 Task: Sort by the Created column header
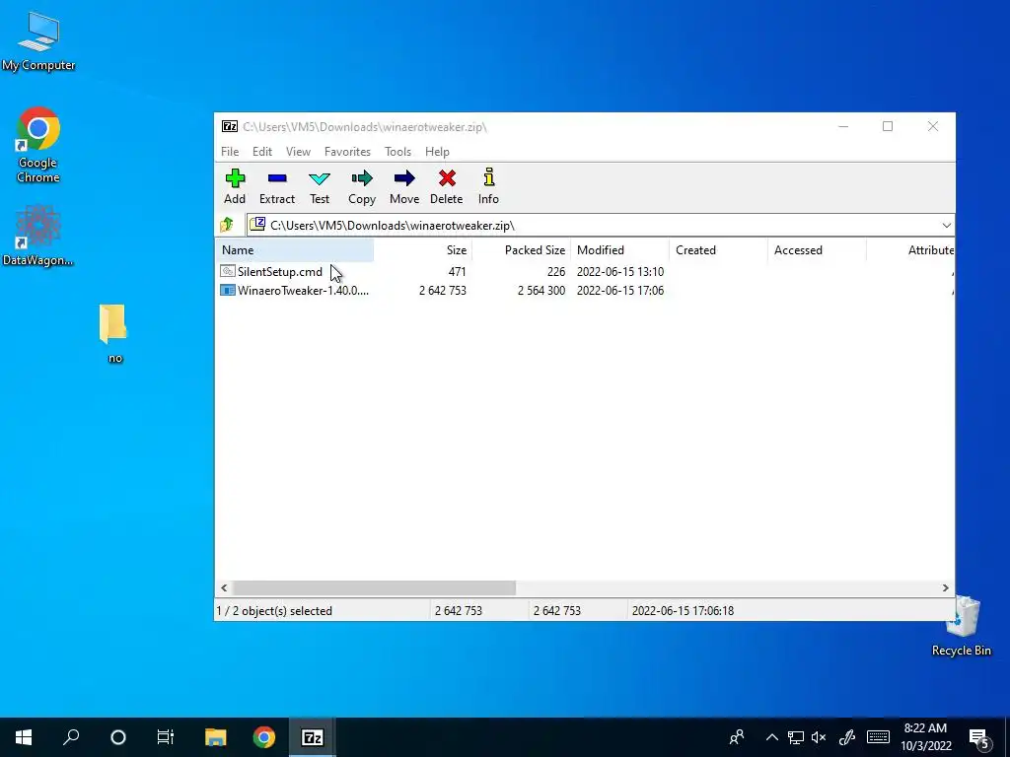coord(719,249)
